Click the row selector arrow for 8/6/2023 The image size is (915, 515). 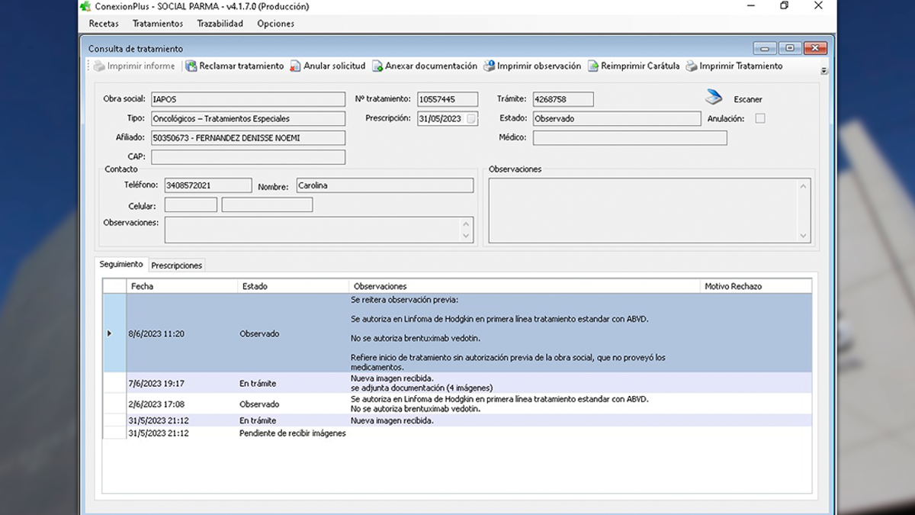(109, 333)
